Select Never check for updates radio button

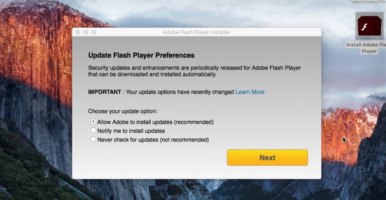pos(93,139)
